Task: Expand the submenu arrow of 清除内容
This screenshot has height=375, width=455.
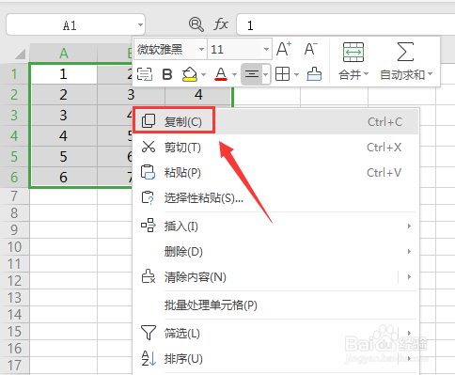Action: point(409,276)
